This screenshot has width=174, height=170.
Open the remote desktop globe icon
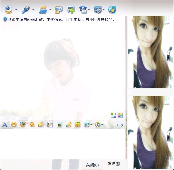(112, 10)
